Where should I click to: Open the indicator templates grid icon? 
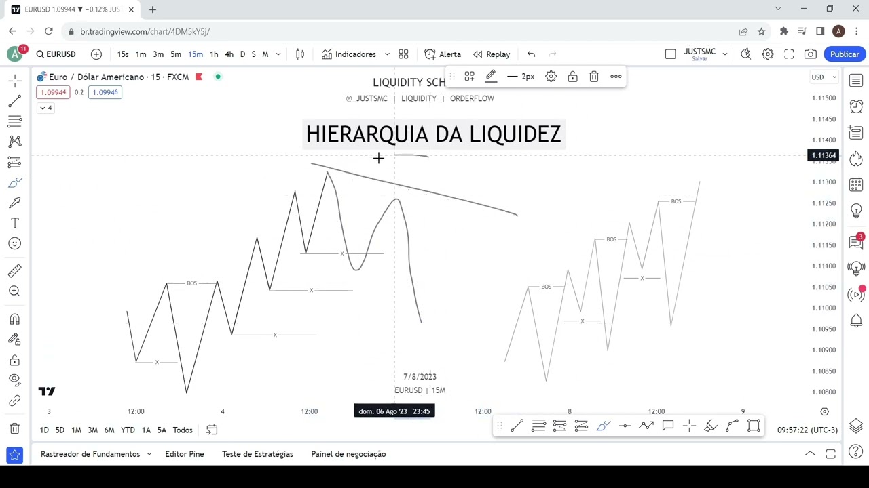[403, 54]
